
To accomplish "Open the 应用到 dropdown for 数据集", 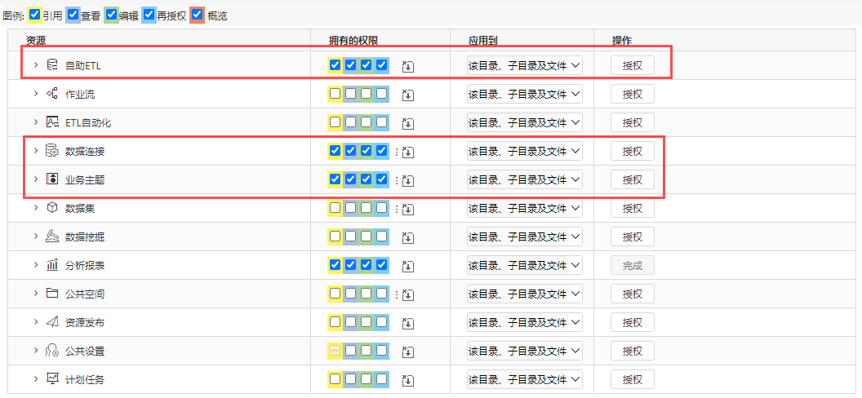I will [524, 208].
